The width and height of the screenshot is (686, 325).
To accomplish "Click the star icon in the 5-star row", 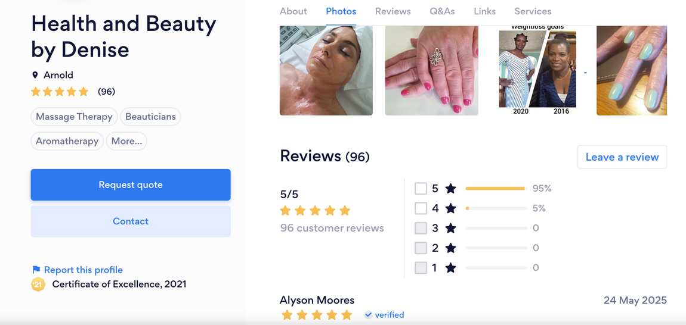I will pyautogui.click(x=450, y=189).
